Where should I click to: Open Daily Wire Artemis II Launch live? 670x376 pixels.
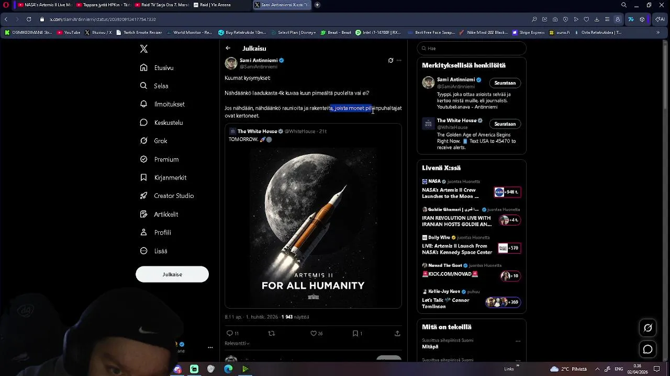pyautogui.click(x=471, y=246)
